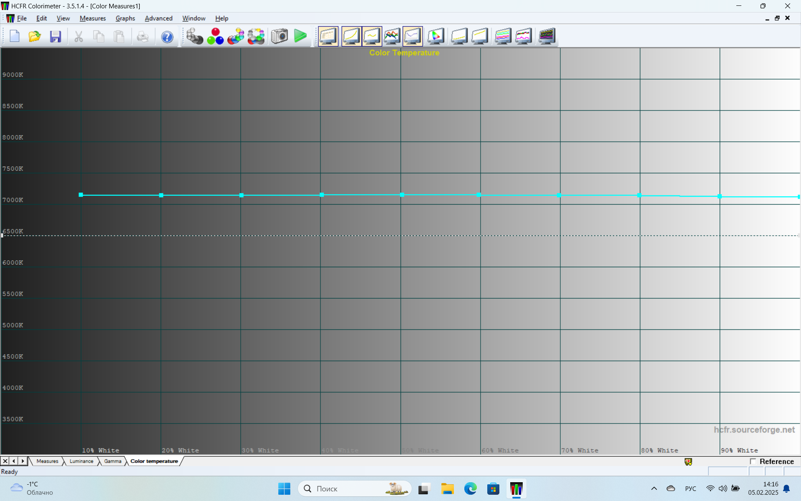Click the Measure gray scale icon
This screenshot has width=801, height=501.
[x=194, y=36]
